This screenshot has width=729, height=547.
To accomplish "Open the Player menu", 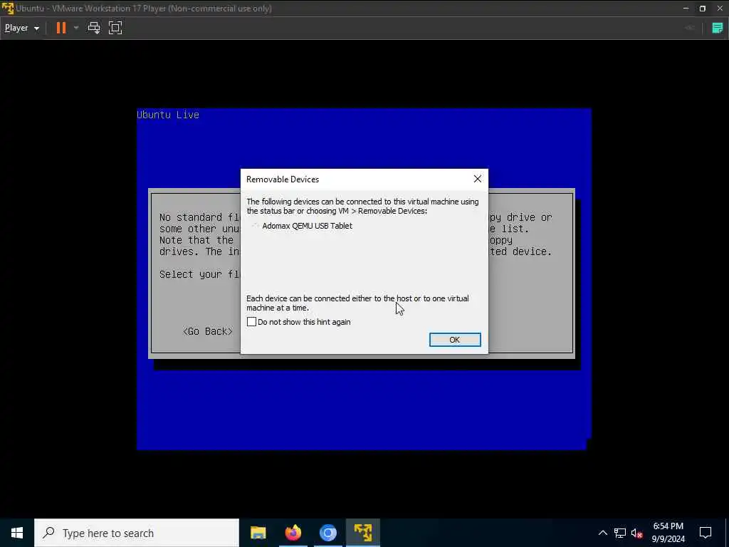I will pos(22,28).
